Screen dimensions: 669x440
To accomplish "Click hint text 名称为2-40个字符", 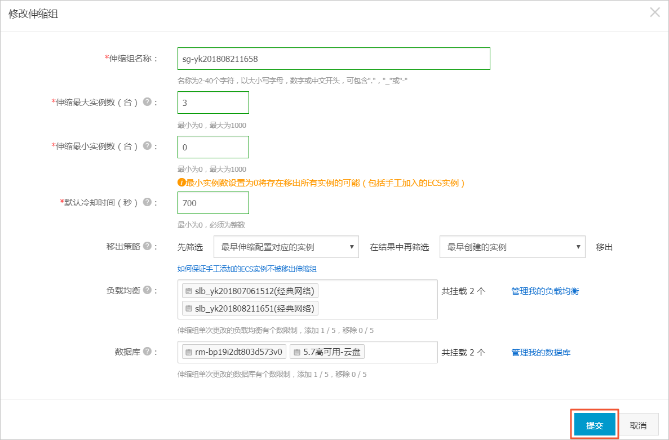I will (293, 81).
